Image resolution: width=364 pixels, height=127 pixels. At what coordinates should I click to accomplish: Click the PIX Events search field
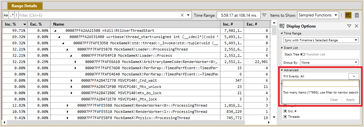(x=321, y=84)
